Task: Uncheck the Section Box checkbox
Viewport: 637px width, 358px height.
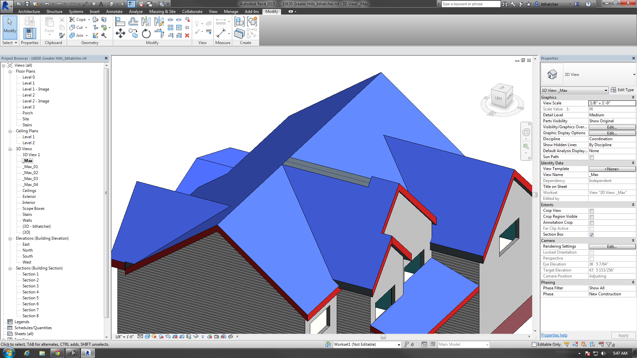Action: (x=592, y=235)
